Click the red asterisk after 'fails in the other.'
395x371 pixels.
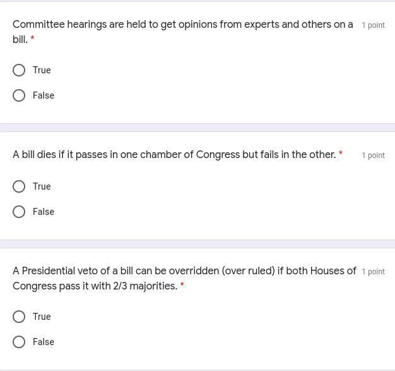coord(341,153)
